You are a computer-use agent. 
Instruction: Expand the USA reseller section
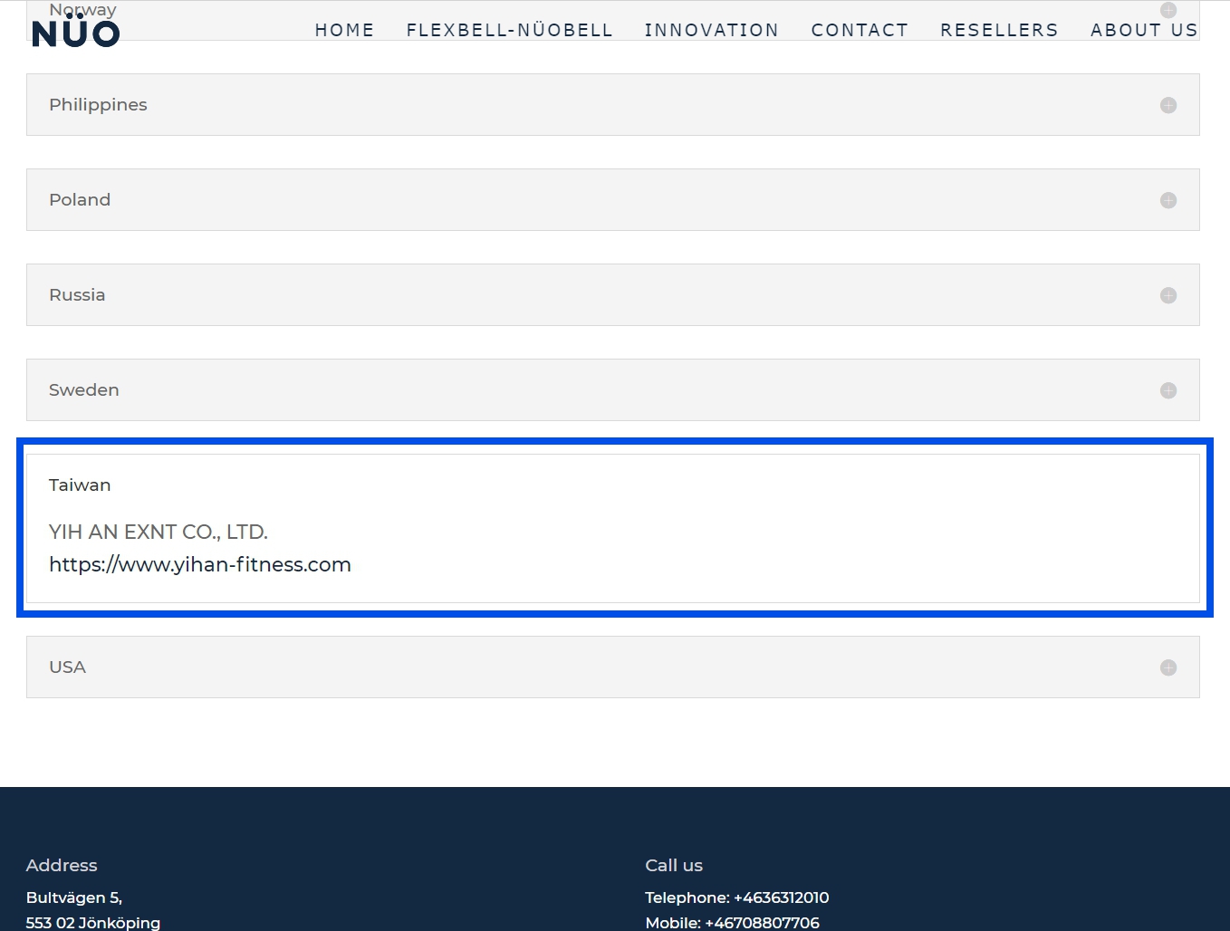pyautogui.click(x=613, y=667)
